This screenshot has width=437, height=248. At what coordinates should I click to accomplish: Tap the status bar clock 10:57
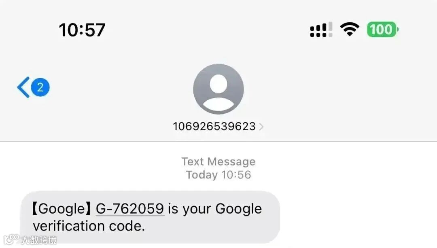click(82, 30)
